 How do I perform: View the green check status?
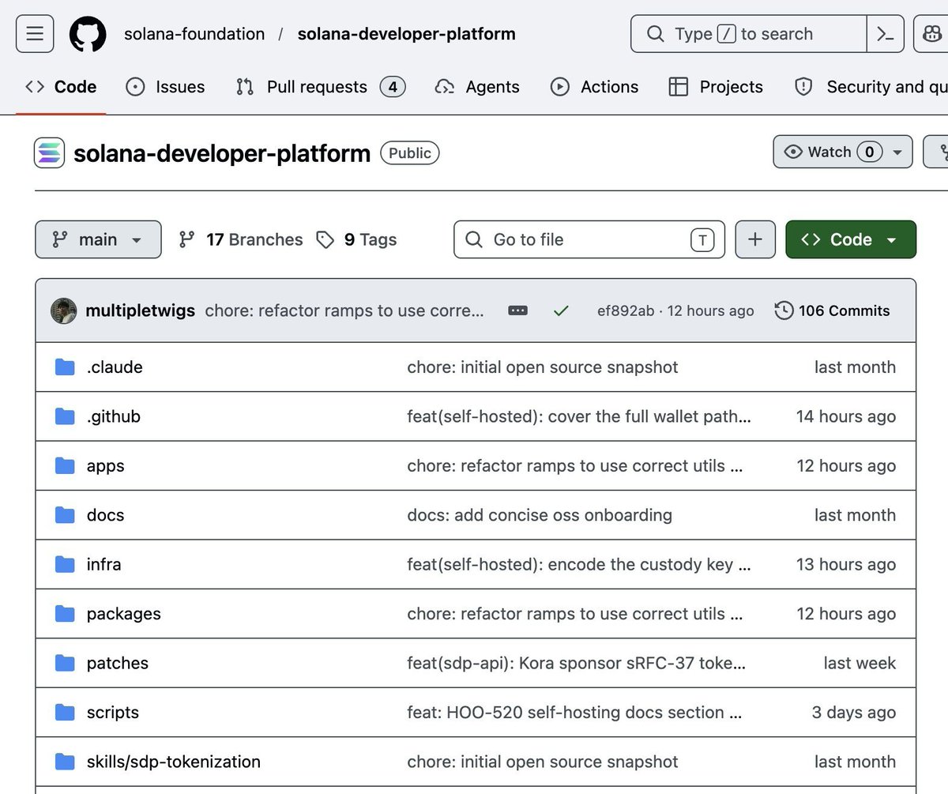point(561,310)
